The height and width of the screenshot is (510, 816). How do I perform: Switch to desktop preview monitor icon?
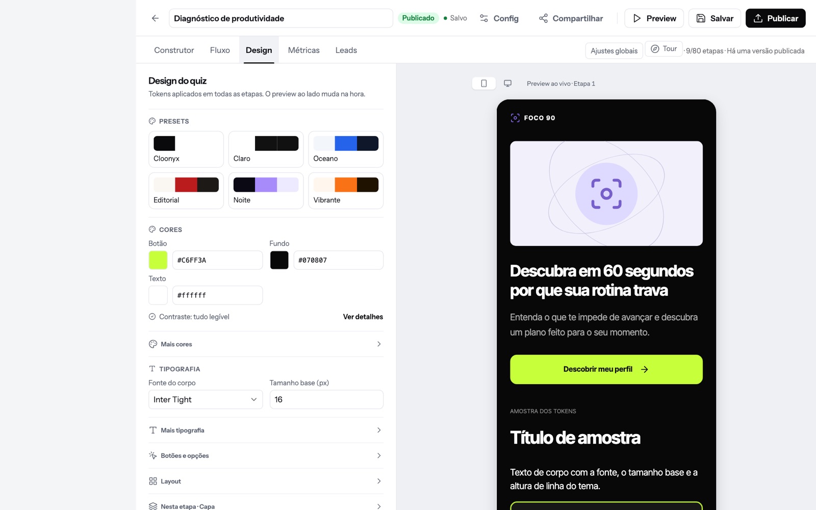pyautogui.click(x=508, y=83)
